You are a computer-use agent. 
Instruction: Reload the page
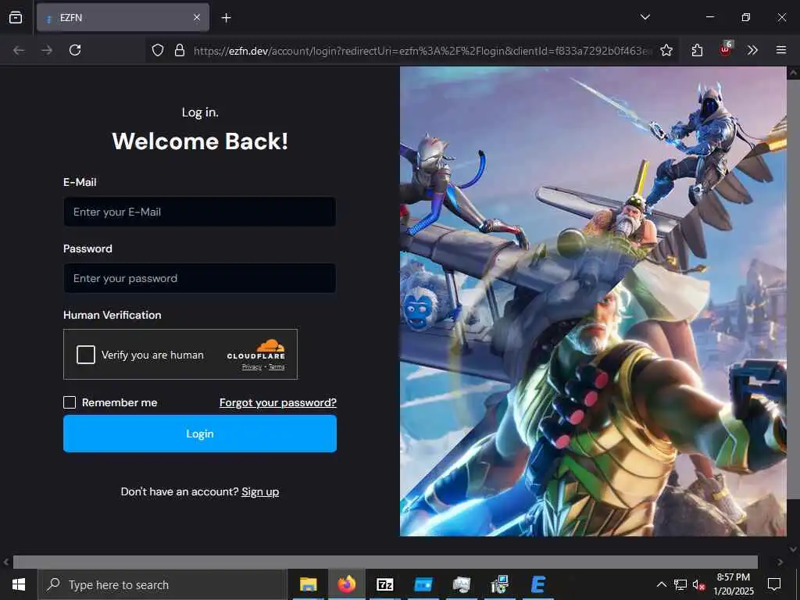[x=75, y=50]
